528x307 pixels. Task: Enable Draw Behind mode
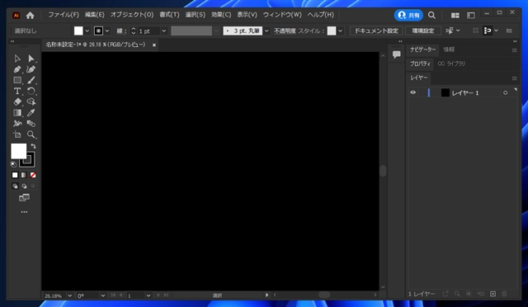pos(24,186)
